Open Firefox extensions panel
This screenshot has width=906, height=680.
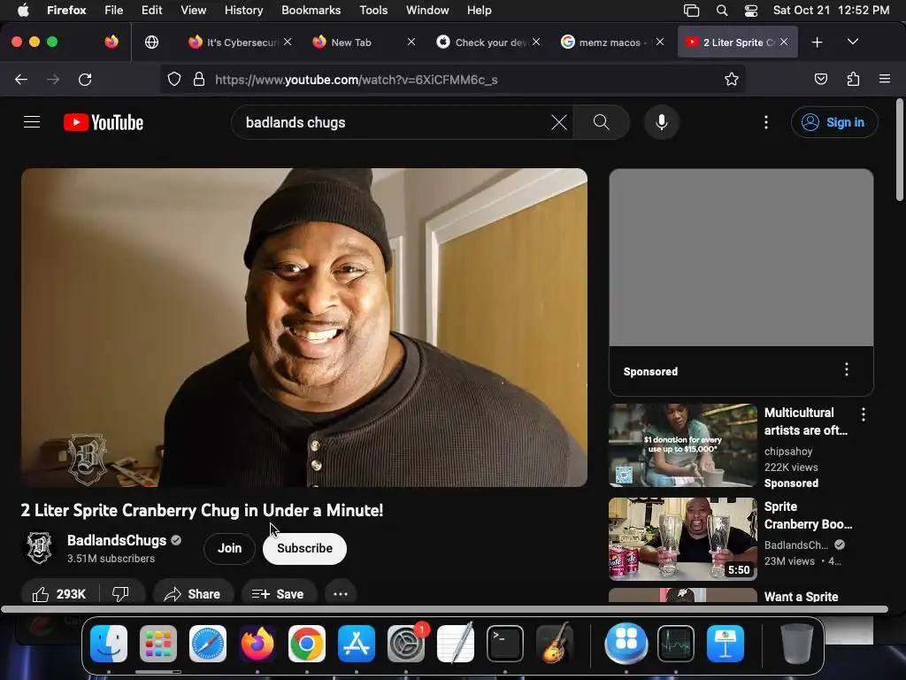tap(853, 79)
